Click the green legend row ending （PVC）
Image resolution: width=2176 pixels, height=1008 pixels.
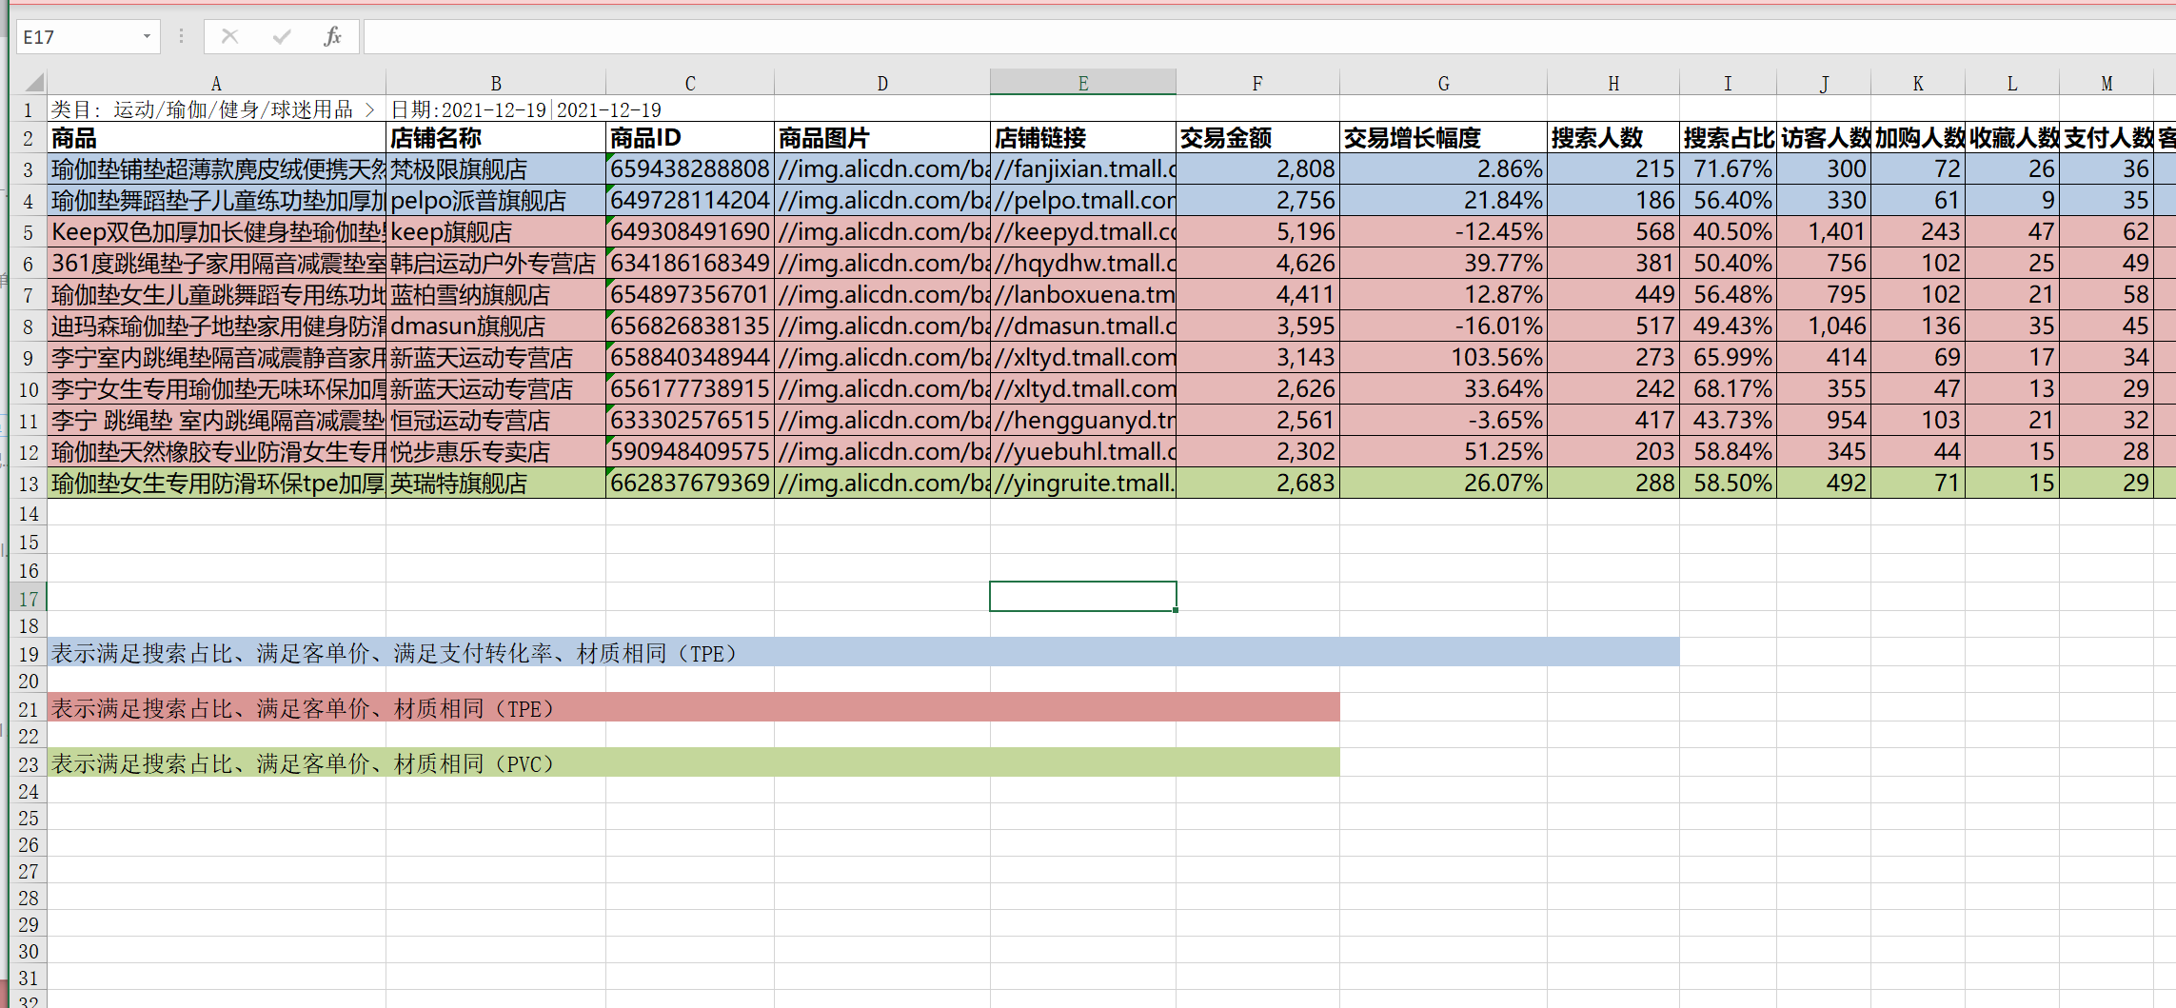694,763
